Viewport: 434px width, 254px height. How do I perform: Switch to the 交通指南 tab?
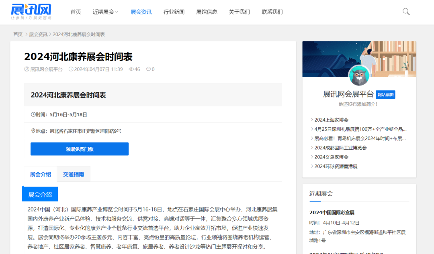pyautogui.click(x=74, y=174)
